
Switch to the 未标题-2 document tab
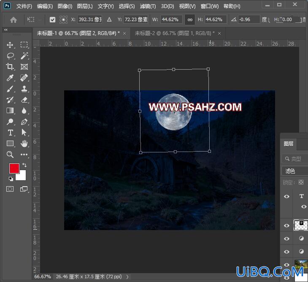click(175, 33)
